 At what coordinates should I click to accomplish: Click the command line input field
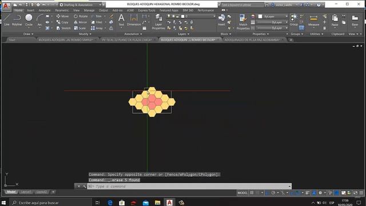click(x=189, y=186)
